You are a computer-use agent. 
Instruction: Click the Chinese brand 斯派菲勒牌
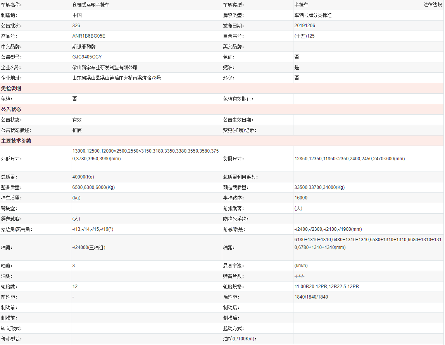coord(84,46)
